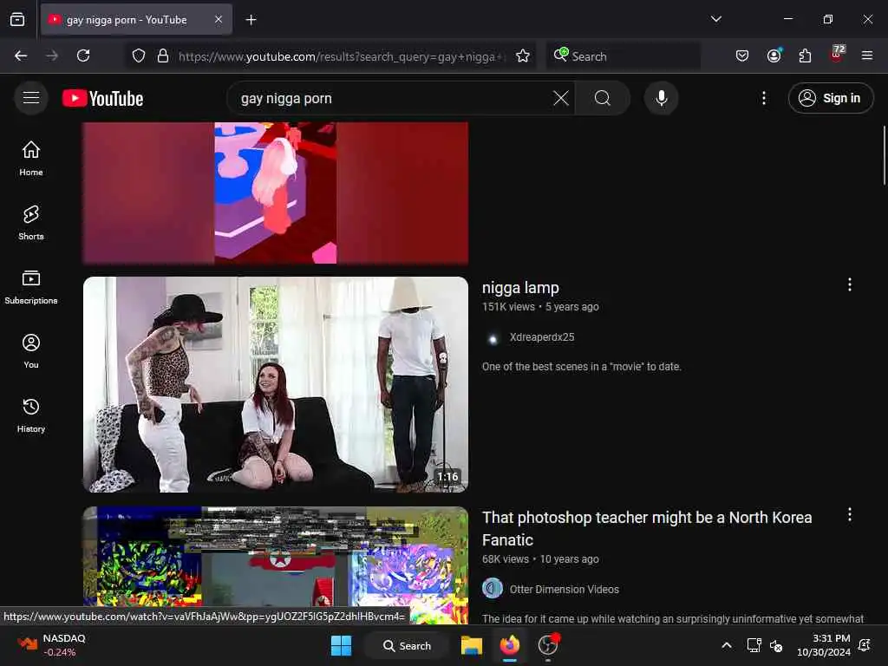Open the Otter Dimension Videos channel
The image size is (888, 666).
point(564,590)
